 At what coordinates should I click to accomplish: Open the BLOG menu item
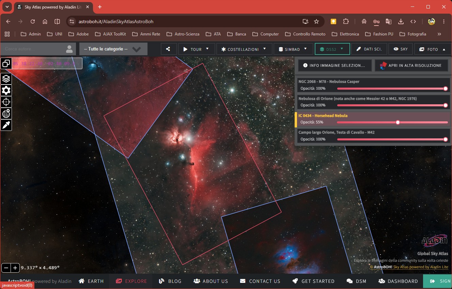(x=170, y=281)
